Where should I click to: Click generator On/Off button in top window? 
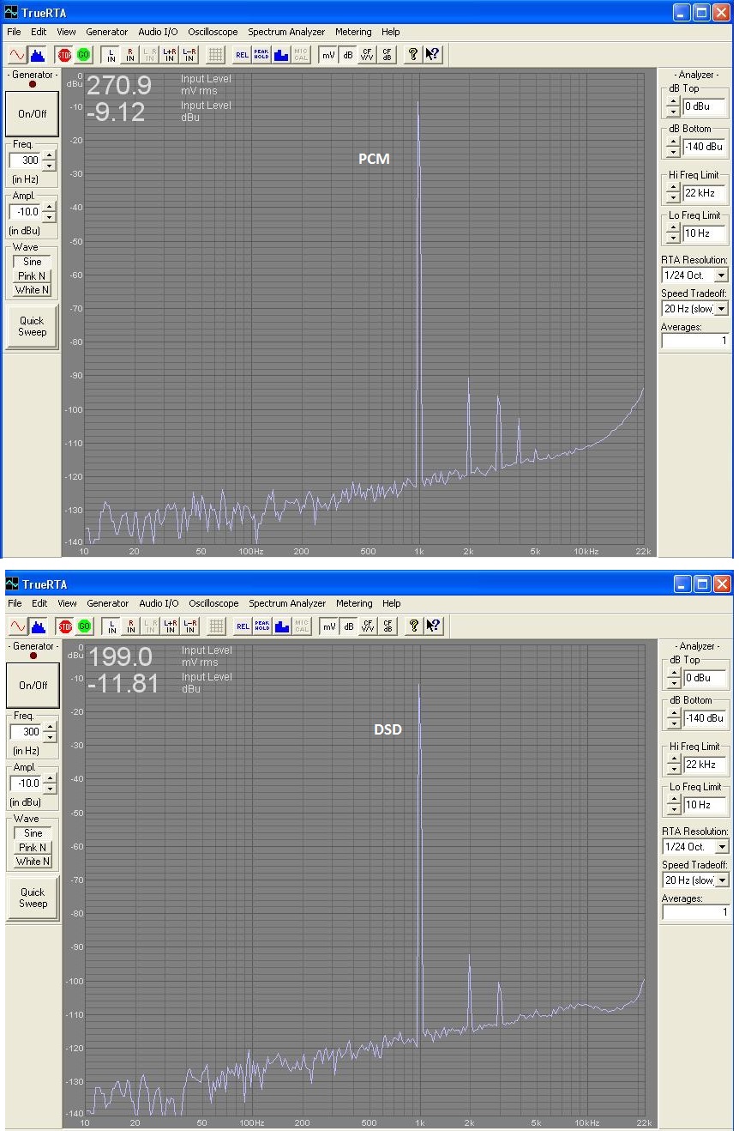33,114
